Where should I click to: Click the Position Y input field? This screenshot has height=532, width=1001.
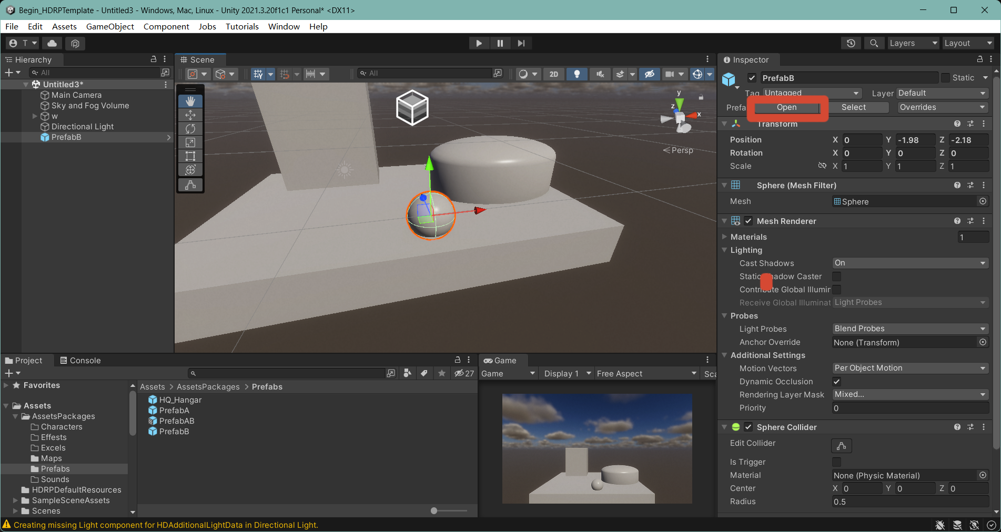pyautogui.click(x=915, y=140)
